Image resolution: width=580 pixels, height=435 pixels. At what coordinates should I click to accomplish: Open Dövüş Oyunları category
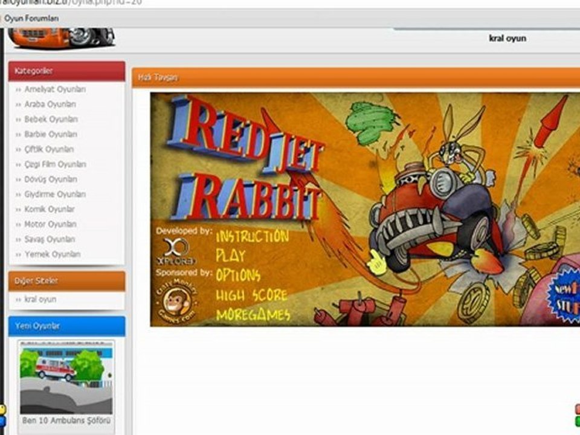pos(51,179)
